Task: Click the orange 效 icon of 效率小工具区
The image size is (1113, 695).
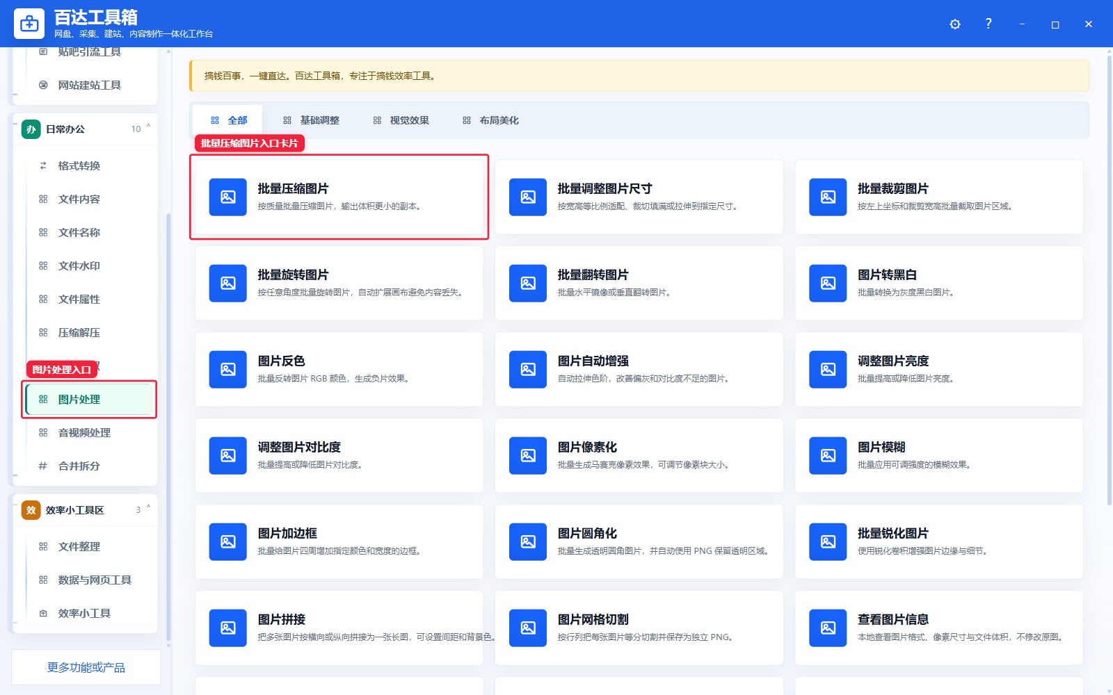Action: tap(31, 510)
